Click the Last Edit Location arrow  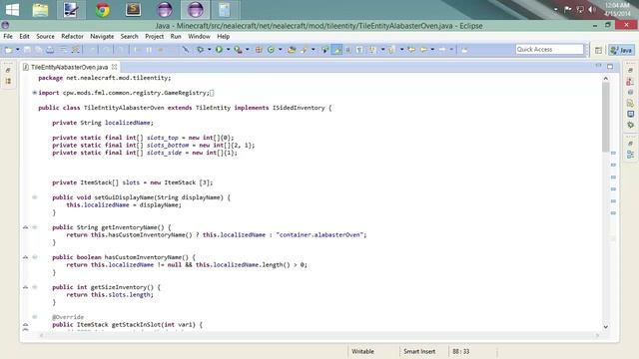411,50
